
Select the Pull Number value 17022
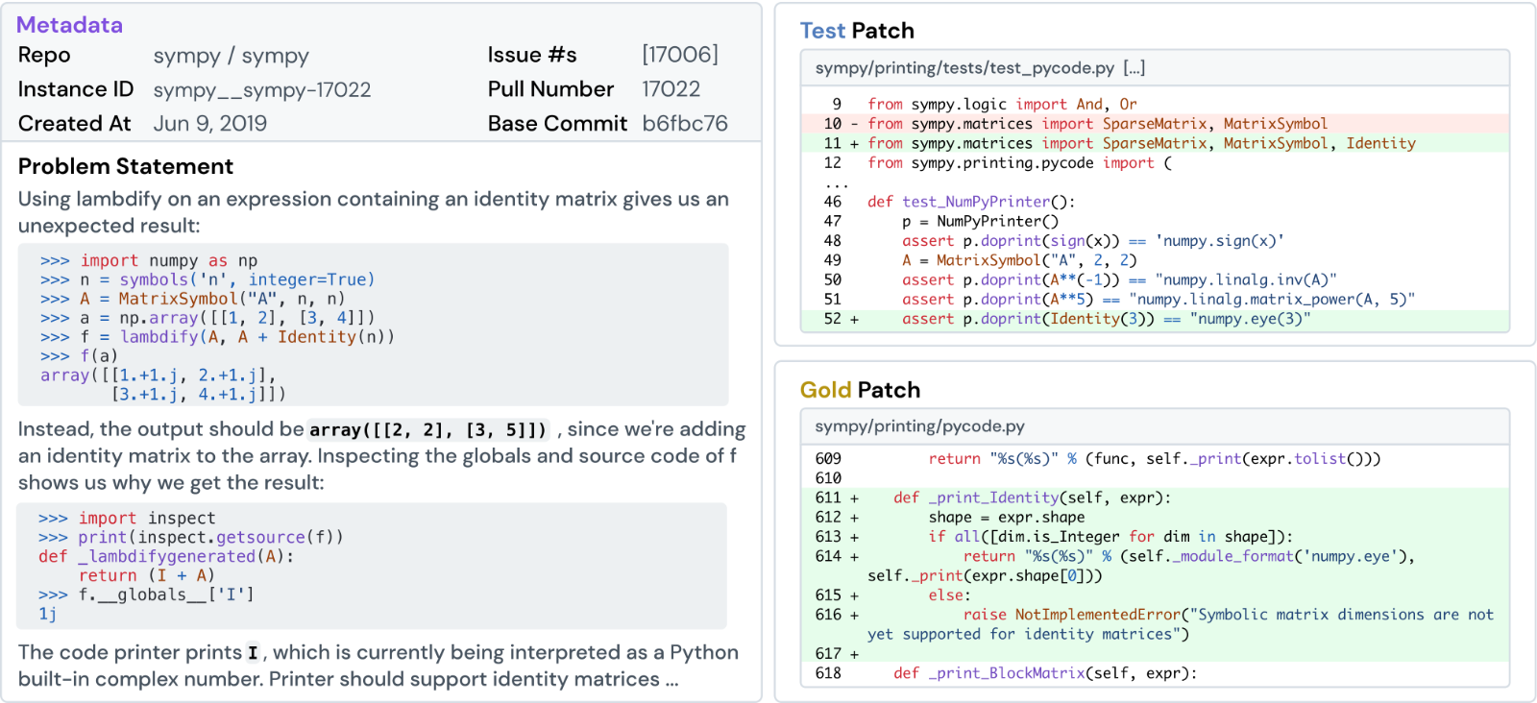[671, 89]
